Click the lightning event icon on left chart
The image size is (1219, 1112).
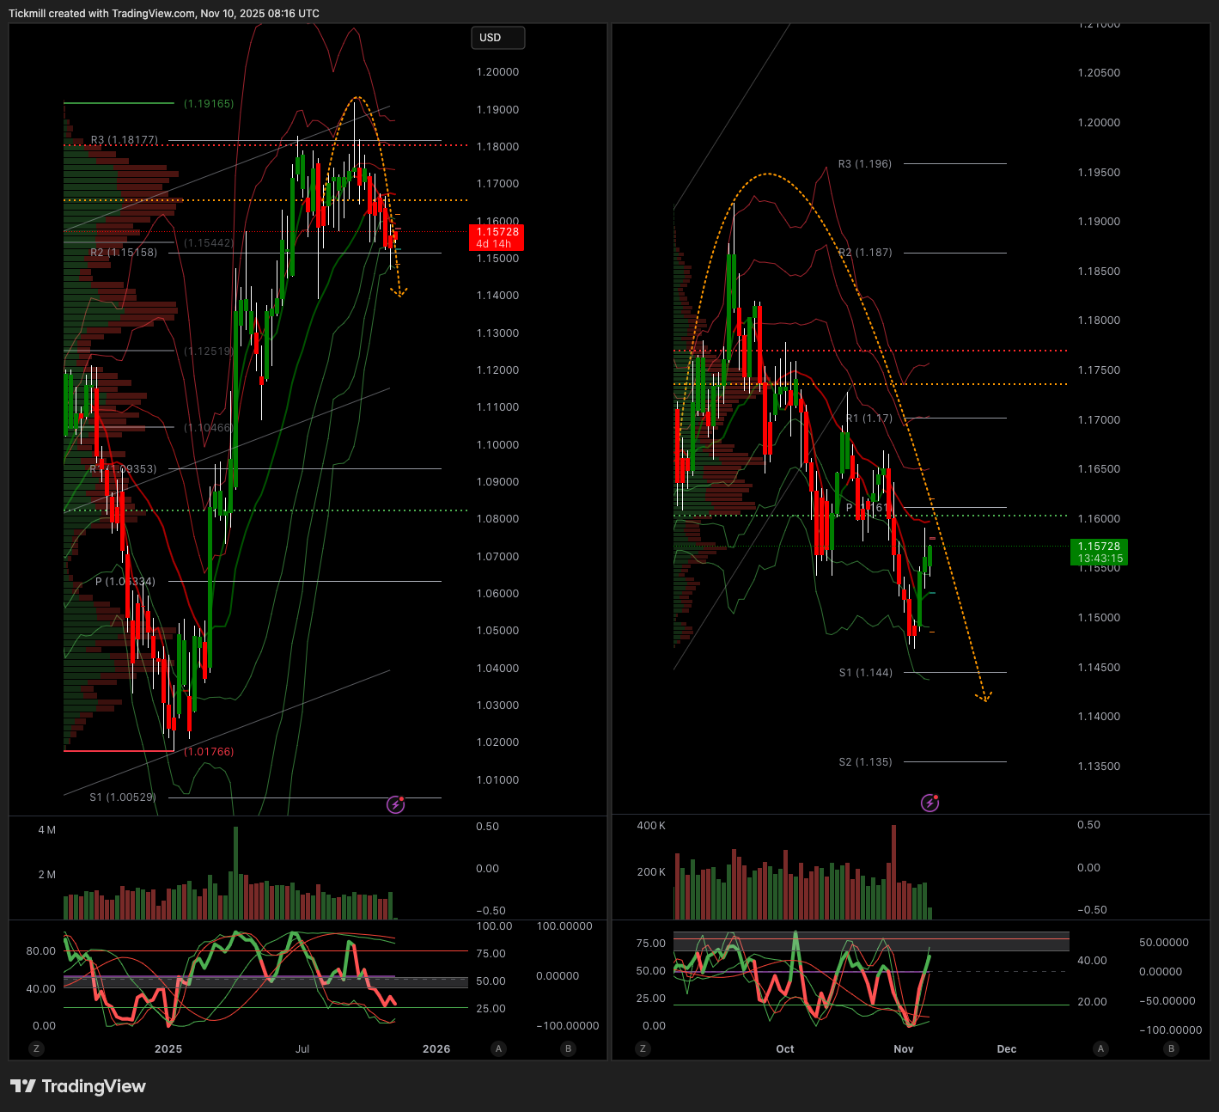[395, 804]
